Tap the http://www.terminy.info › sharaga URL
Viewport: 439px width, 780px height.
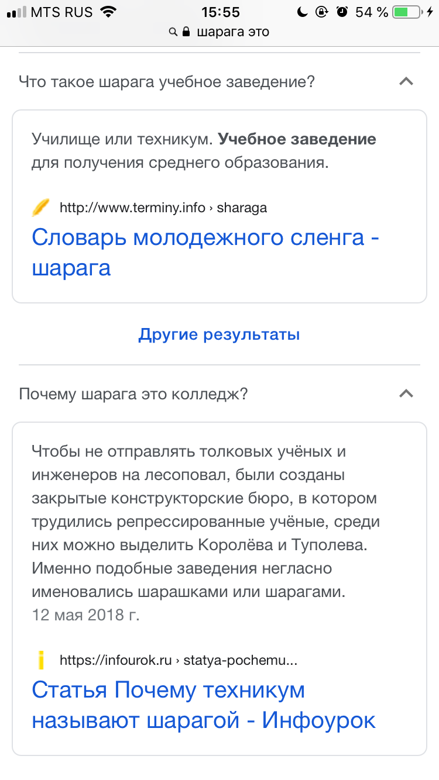[x=163, y=207]
